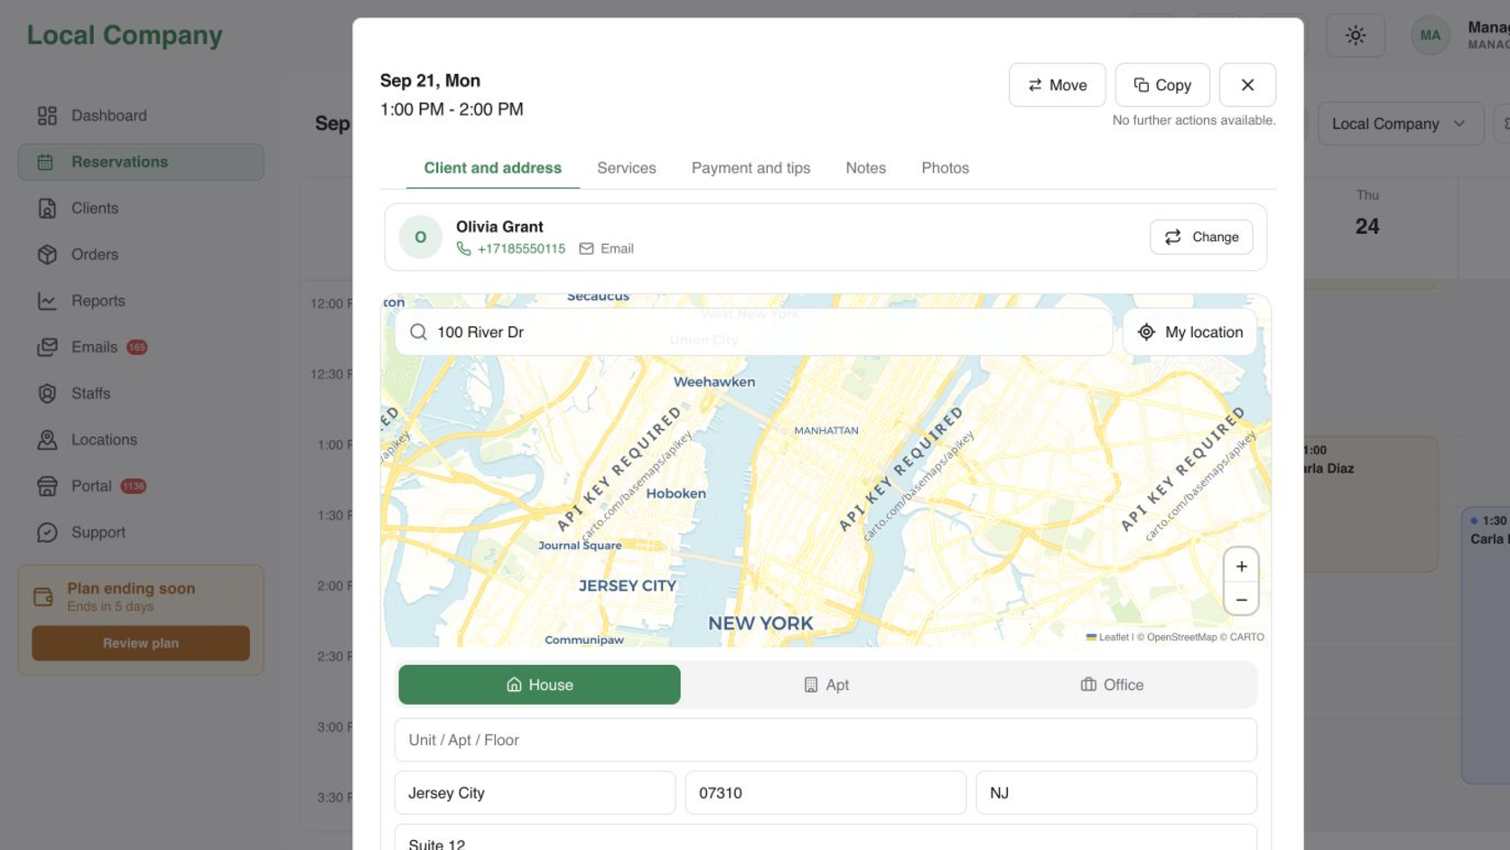Click the Unit / Apt / Floor field
1510x850 pixels.
pyautogui.click(x=825, y=740)
